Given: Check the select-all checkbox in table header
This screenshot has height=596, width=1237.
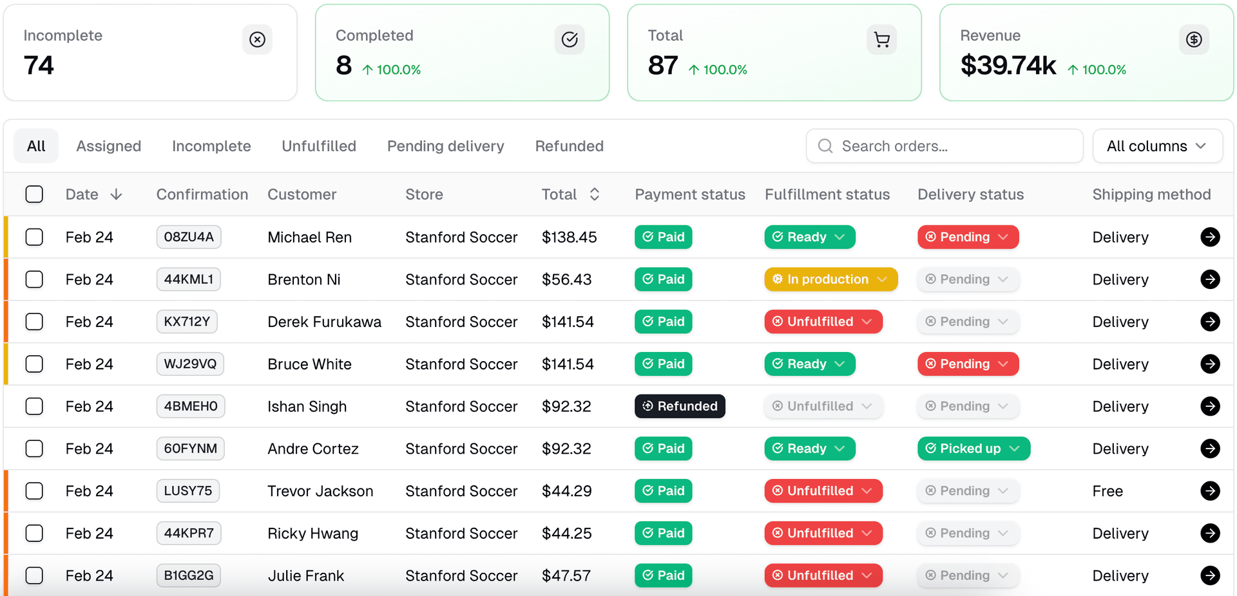Looking at the screenshot, I should click(34, 194).
